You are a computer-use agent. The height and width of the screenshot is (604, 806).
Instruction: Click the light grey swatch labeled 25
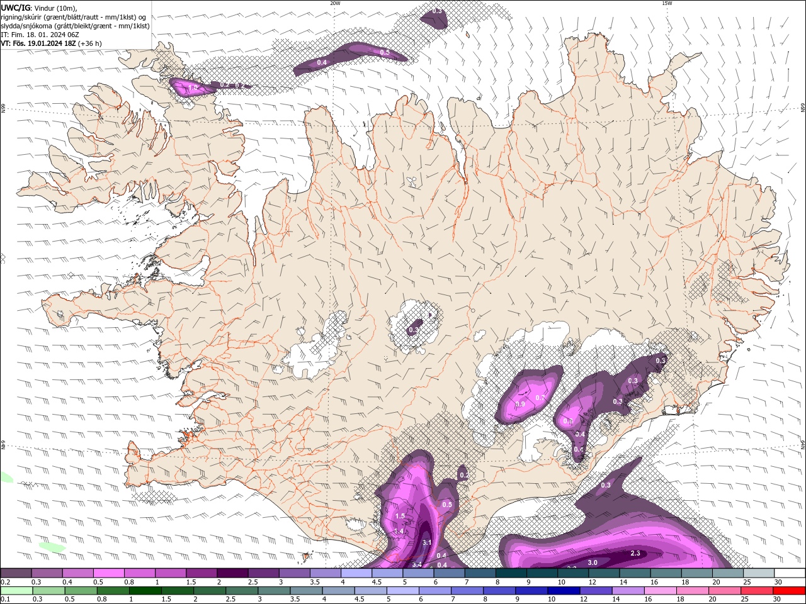(758, 573)
